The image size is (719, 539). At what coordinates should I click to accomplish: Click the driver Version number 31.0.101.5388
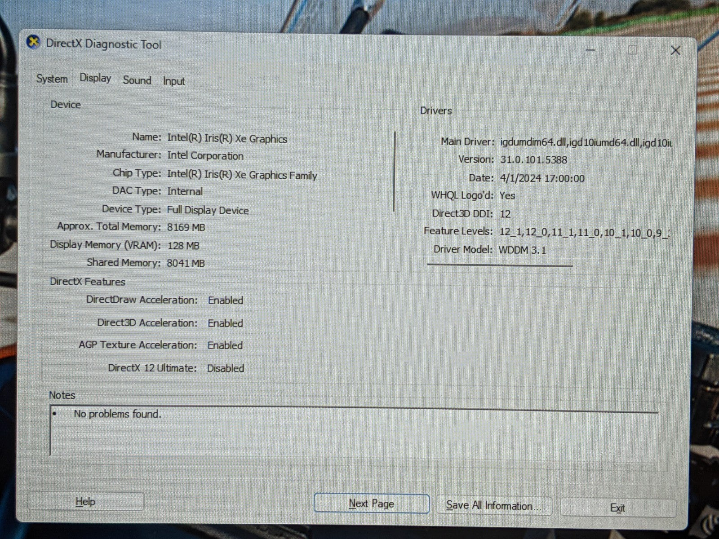533,160
